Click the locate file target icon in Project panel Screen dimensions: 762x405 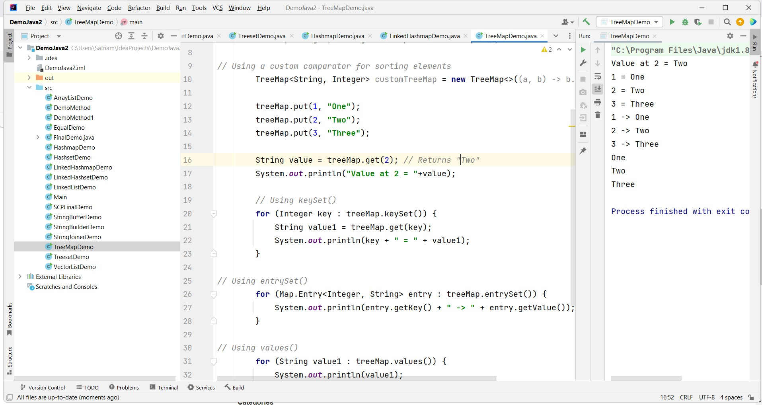tap(118, 36)
